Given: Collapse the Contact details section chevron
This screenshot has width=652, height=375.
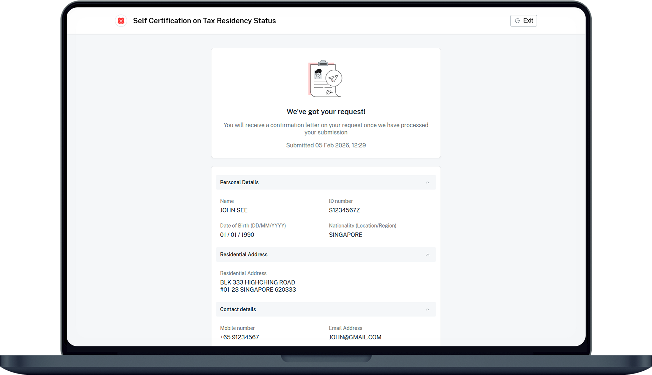Looking at the screenshot, I should click(x=427, y=310).
